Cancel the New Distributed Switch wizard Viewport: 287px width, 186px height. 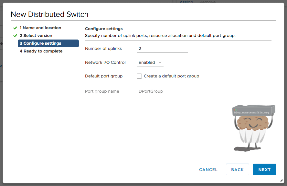pyautogui.click(x=208, y=169)
